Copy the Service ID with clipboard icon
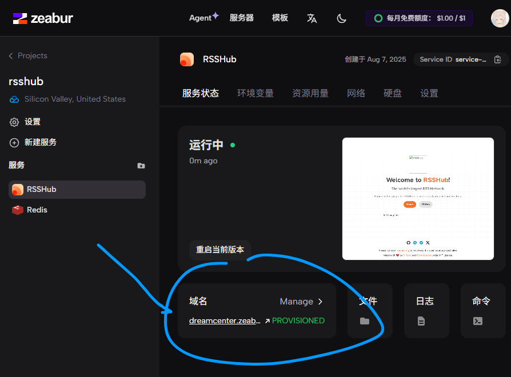This screenshot has width=511, height=377. coord(497,59)
